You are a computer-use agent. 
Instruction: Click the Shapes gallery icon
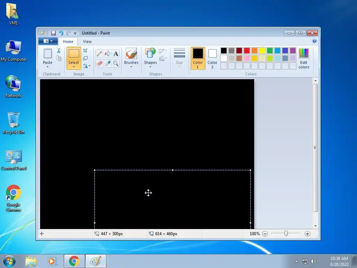pos(150,53)
